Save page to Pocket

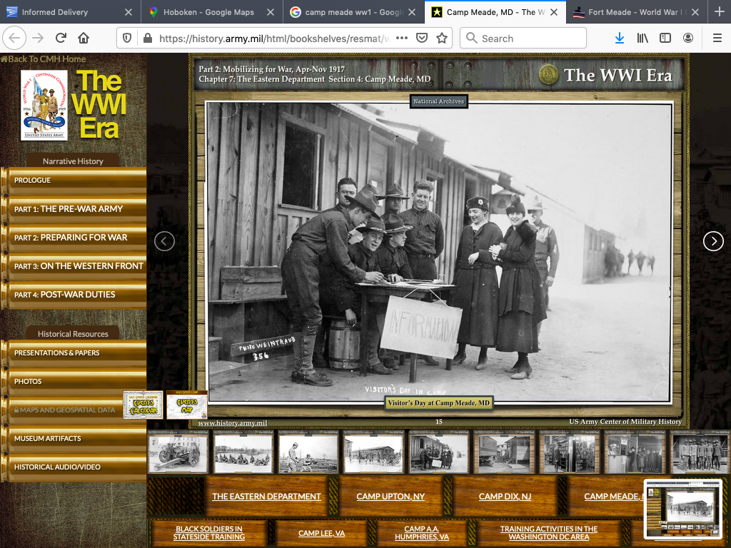pos(422,39)
